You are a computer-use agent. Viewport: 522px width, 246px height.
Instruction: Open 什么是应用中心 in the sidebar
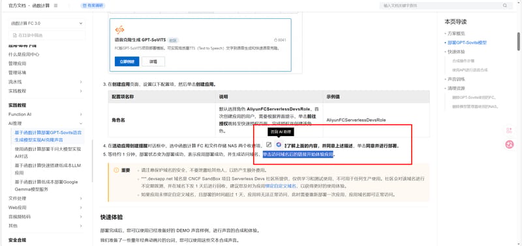click(x=23, y=55)
